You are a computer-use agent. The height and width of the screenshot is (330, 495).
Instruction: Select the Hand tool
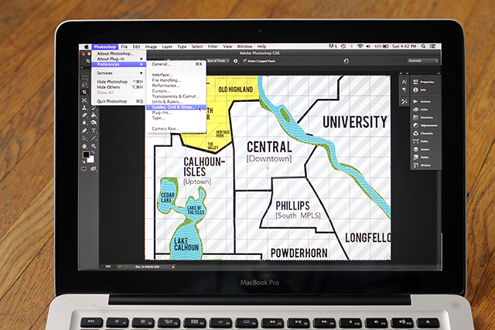84,146
